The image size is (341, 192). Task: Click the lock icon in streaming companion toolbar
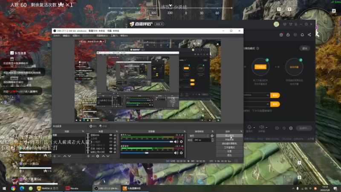[288, 35]
